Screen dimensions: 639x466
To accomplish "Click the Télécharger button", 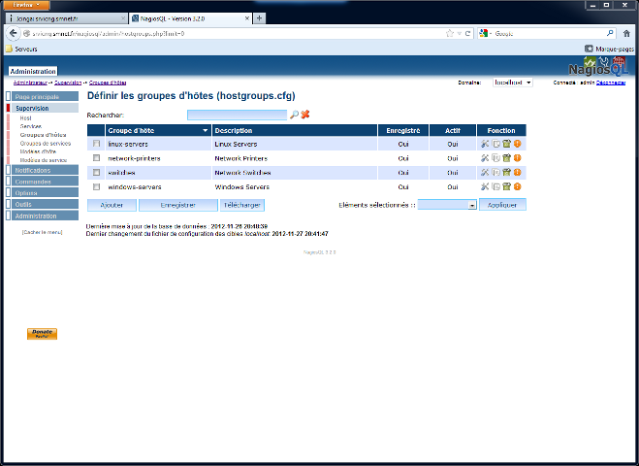I will pyautogui.click(x=242, y=205).
